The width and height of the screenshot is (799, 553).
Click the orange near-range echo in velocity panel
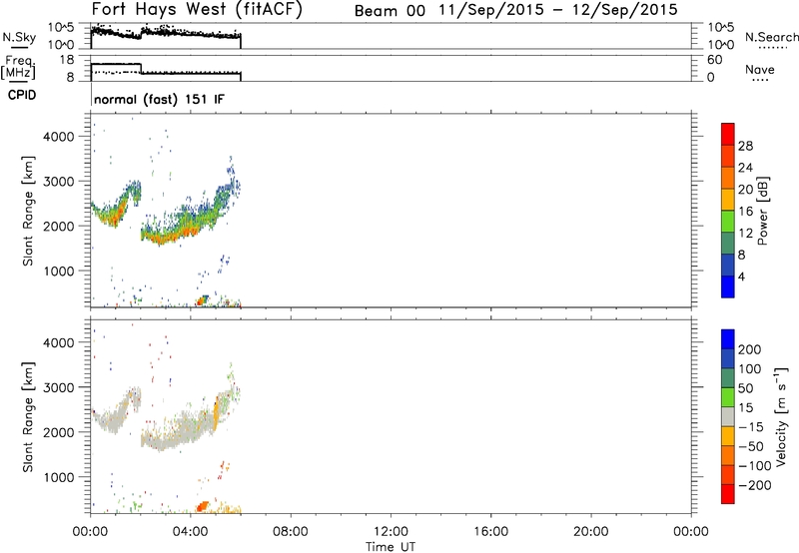click(x=203, y=506)
